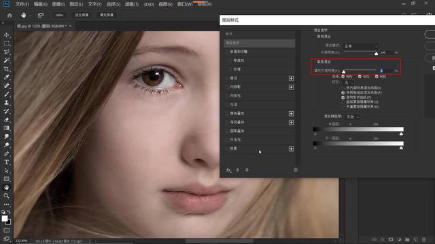
Task: Select the Zoom magnifier tool
Action: tap(6, 196)
